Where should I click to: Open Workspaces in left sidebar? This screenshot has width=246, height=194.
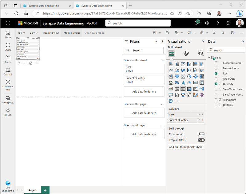click(8, 100)
